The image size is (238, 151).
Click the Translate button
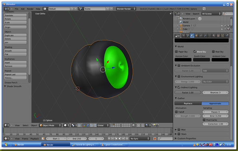coord(15,15)
